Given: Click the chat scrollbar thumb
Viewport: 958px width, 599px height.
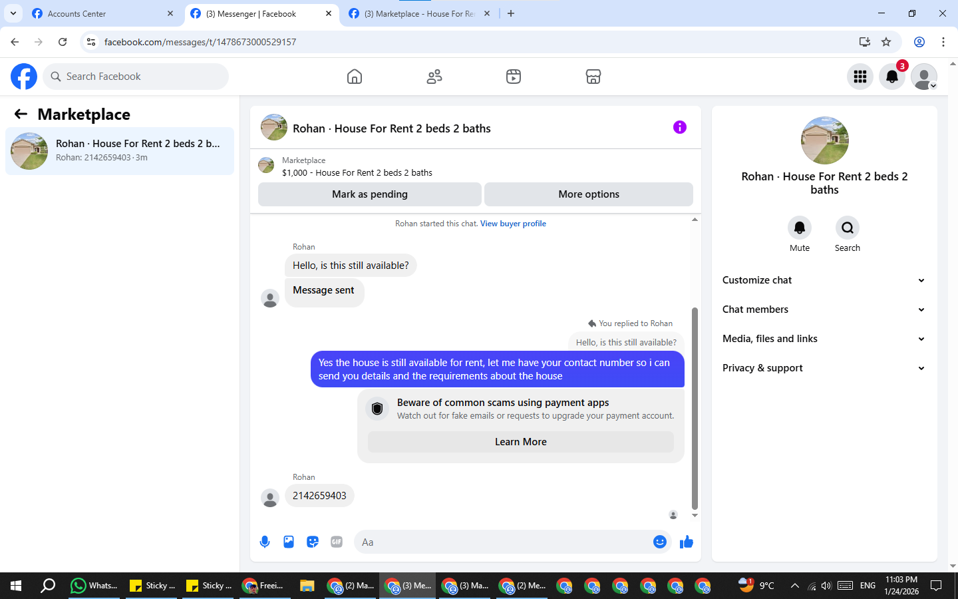Looking at the screenshot, I should [x=695, y=408].
